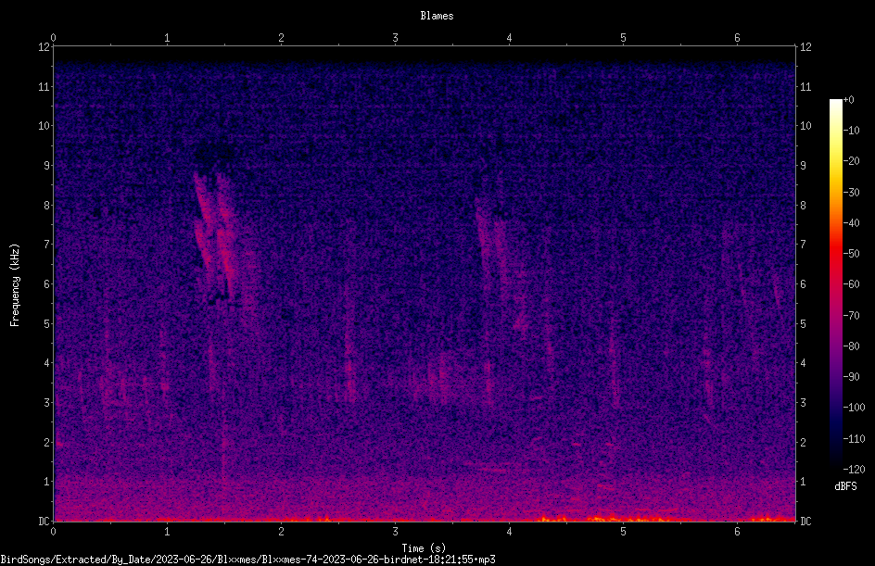Viewport: 875px width, 566px height.
Task: Click the "-100" value on the dBFS scale
Action: [854, 408]
